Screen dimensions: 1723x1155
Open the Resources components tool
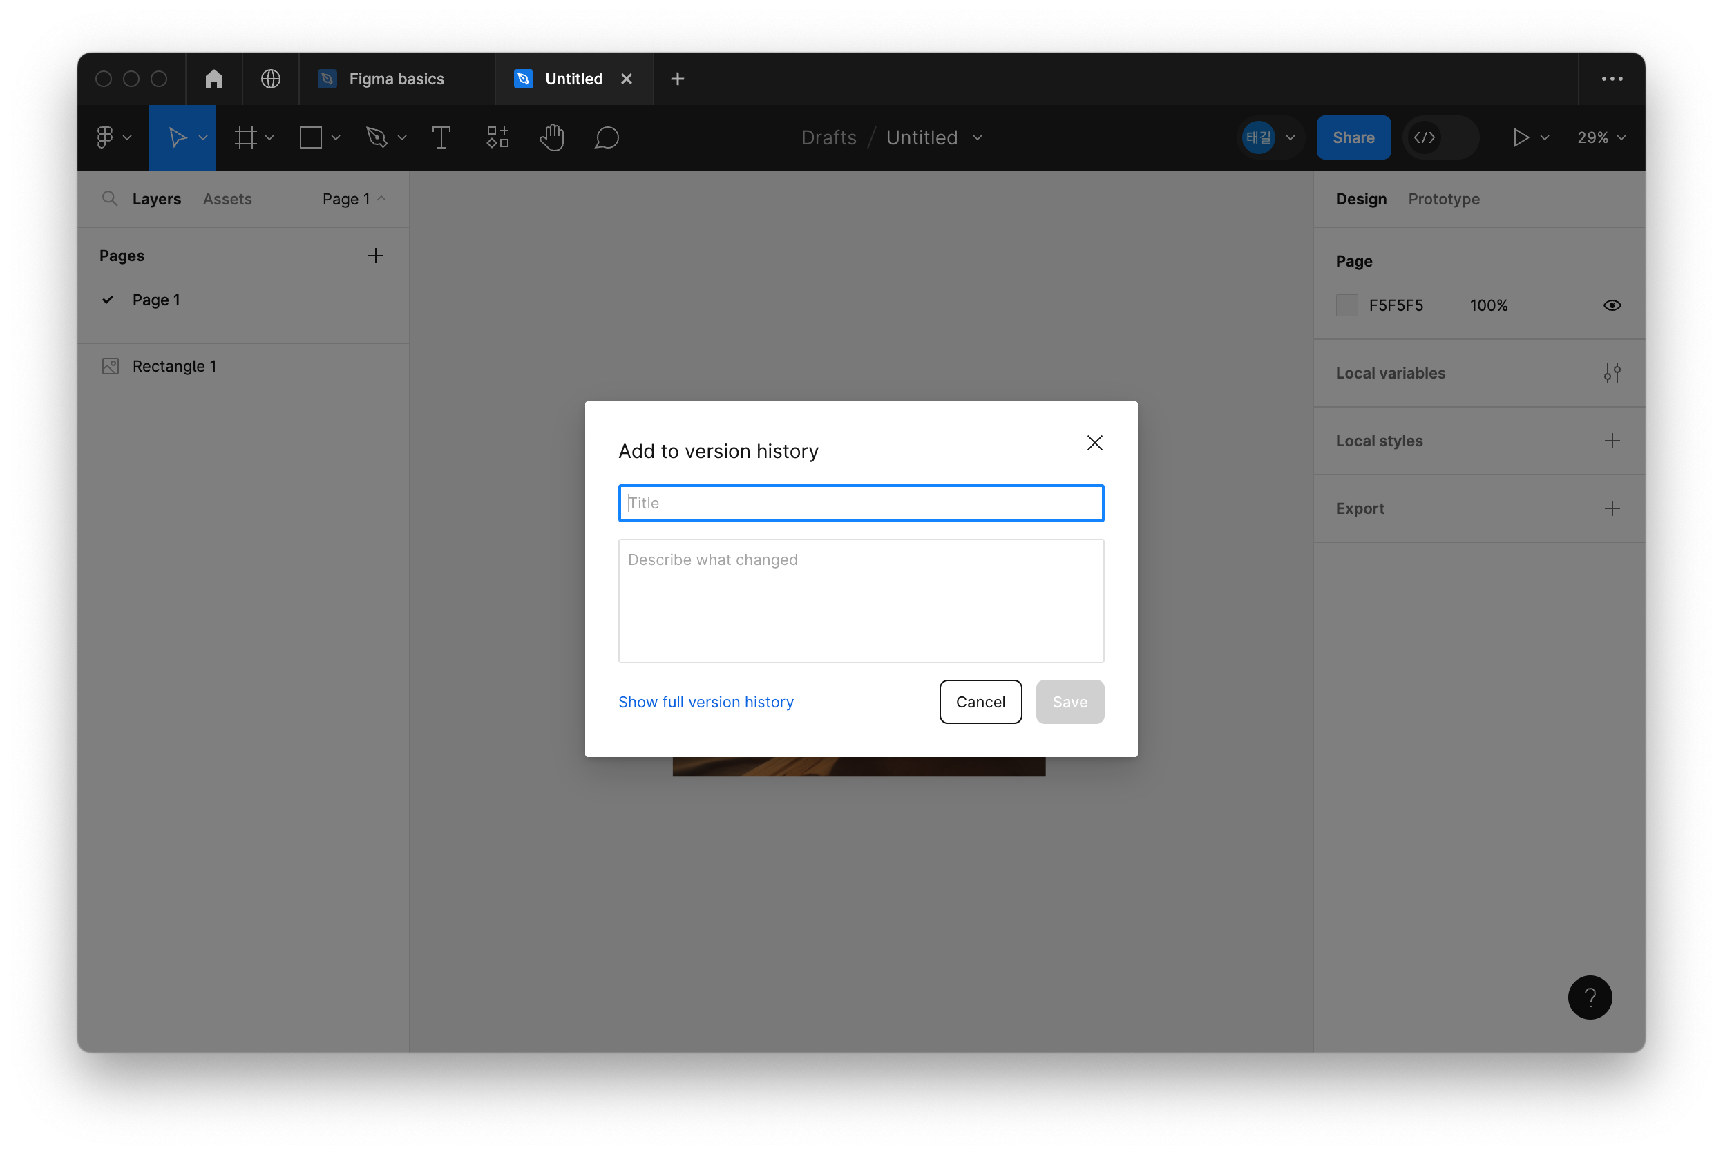[x=497, y=137]
